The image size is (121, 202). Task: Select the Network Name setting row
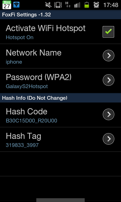pos(60,56)
